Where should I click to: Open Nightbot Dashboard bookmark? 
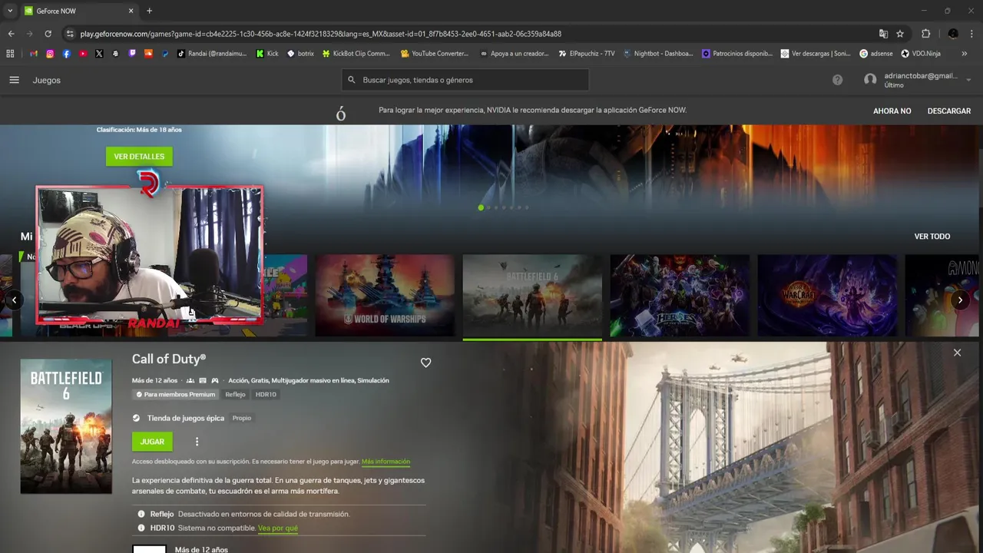click(658, 54)
